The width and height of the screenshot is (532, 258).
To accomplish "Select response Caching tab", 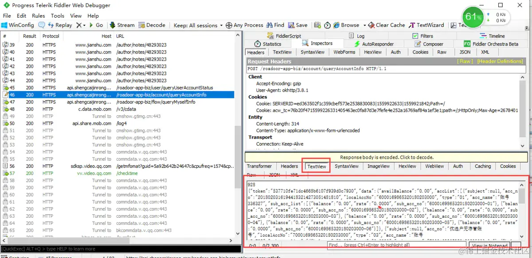I will coord(483,166).
